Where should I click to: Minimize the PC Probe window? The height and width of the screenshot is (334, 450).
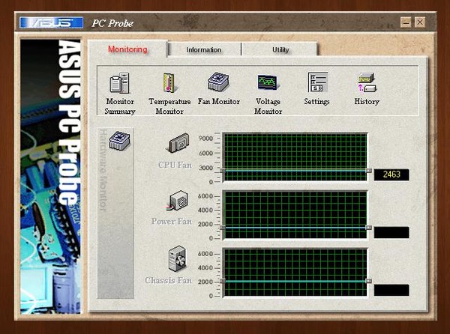[406, 22]
